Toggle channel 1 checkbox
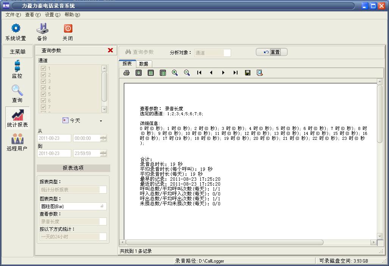The width and height of the screenshot is (389, 266). 43,69
